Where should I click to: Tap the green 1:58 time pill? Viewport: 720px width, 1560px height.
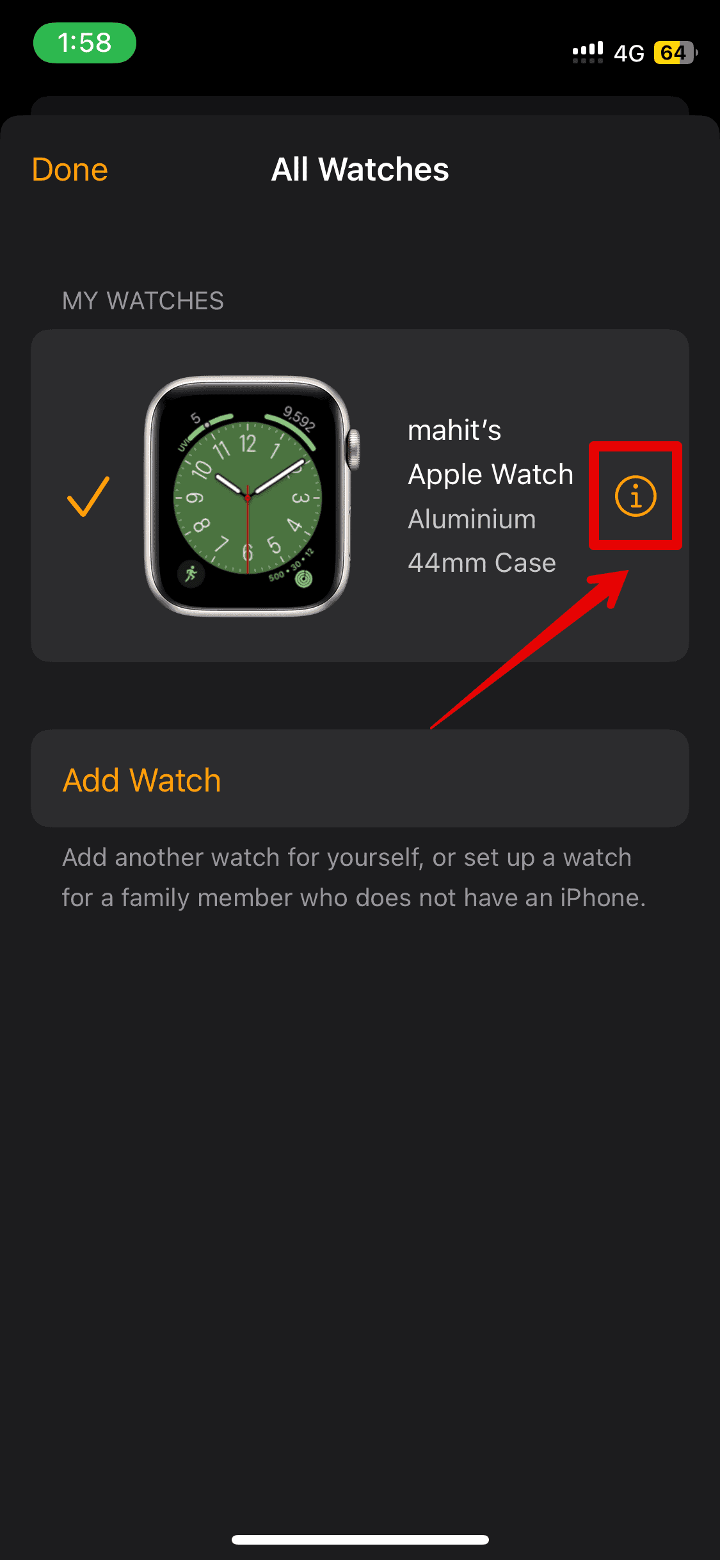point(84,43)
